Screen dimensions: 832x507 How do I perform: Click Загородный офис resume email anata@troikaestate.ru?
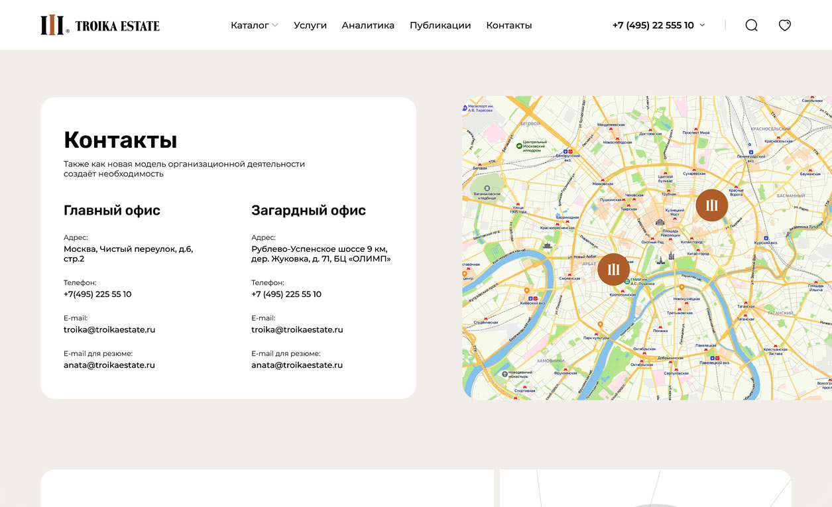pyautogui.click(x=297, y=365)
